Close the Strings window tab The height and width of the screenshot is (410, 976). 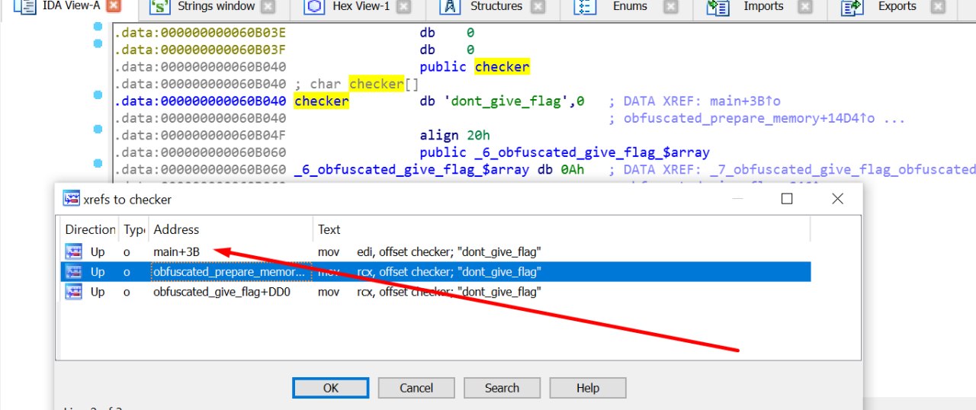267,7
